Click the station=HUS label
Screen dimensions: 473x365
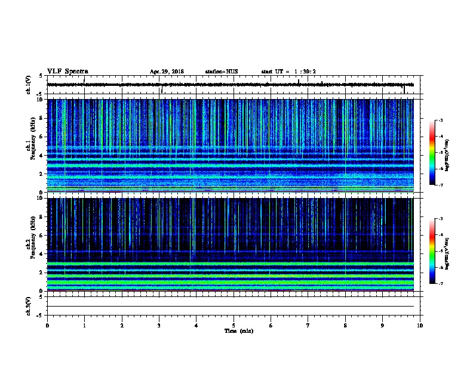point(222,72)
